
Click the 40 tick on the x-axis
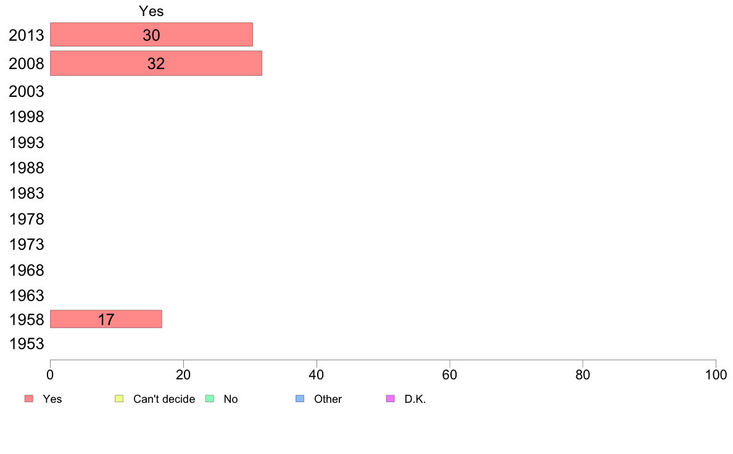coord(317,374)
